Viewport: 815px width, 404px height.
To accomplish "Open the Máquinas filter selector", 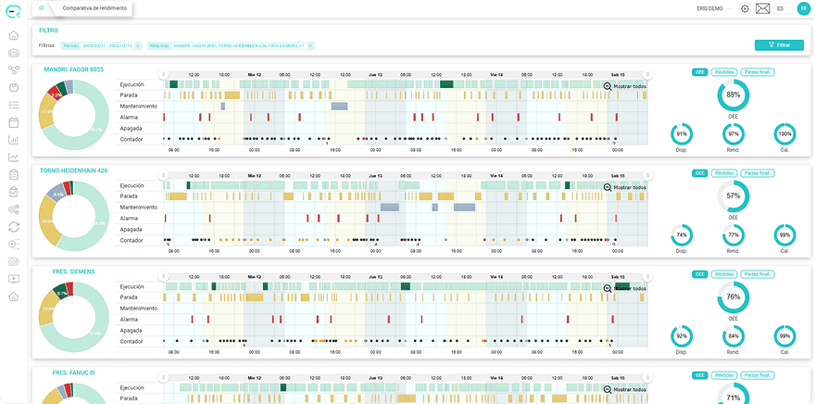I will (231, 45).
